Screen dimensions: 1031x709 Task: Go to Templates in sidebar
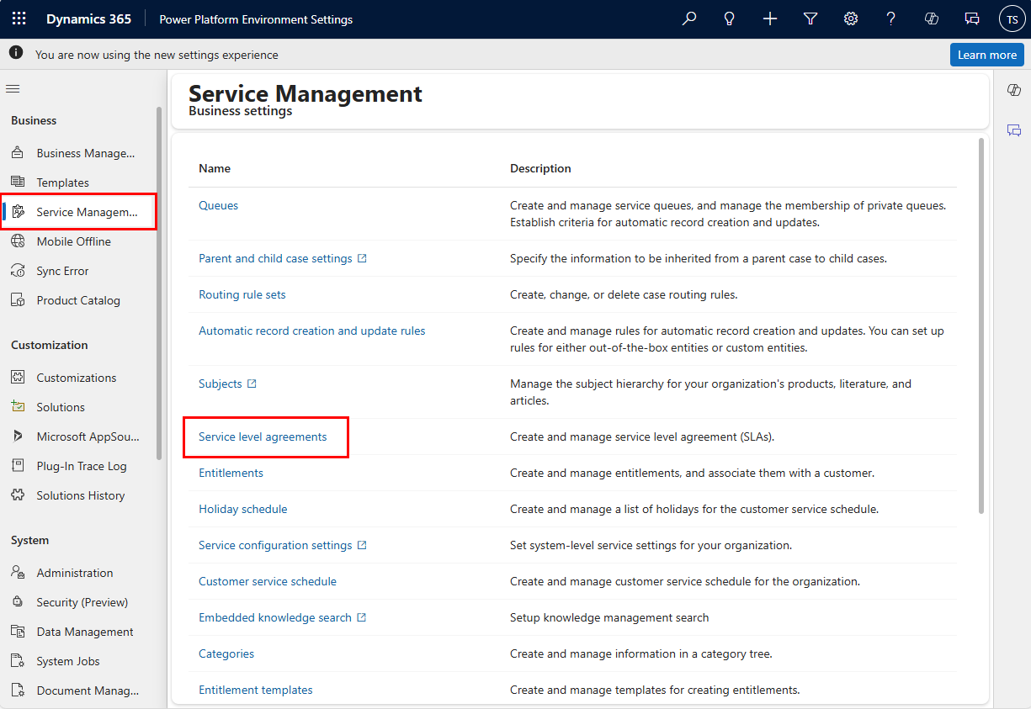pyautogui.click(x=79, y=183)
